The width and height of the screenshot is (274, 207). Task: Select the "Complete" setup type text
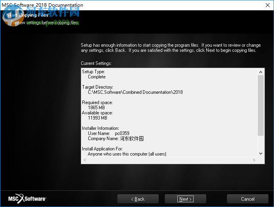point(97,77)
